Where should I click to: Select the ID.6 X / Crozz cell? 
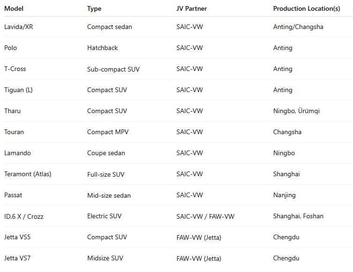(x=24, y=216)
